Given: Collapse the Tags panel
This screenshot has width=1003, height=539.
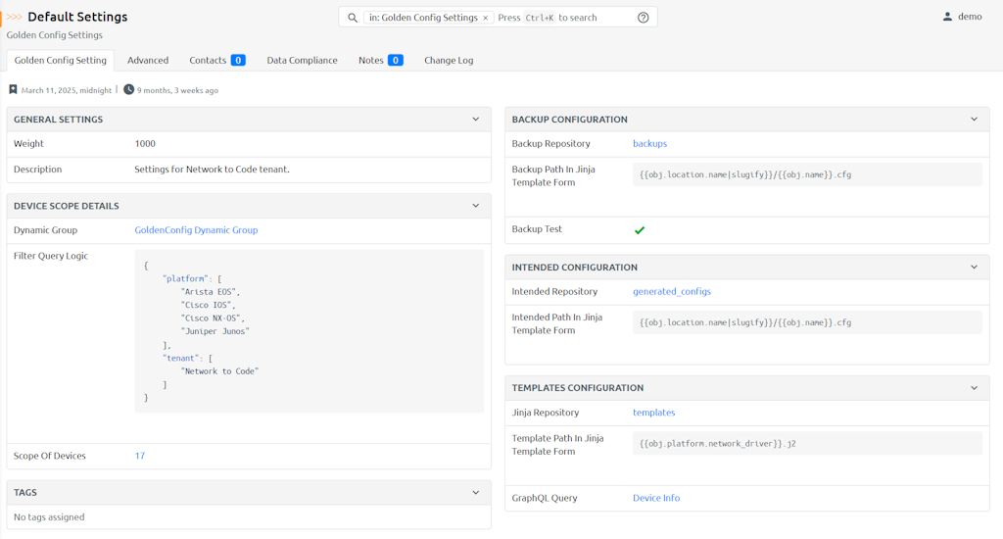Looking at the screenshot, I should click(x=476, y=493).
